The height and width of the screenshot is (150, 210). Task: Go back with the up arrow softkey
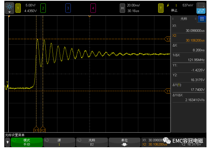pos(8,142)
